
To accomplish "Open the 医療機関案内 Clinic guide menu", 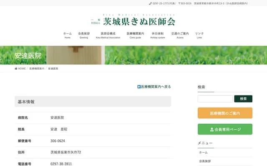I will (135, 35).
